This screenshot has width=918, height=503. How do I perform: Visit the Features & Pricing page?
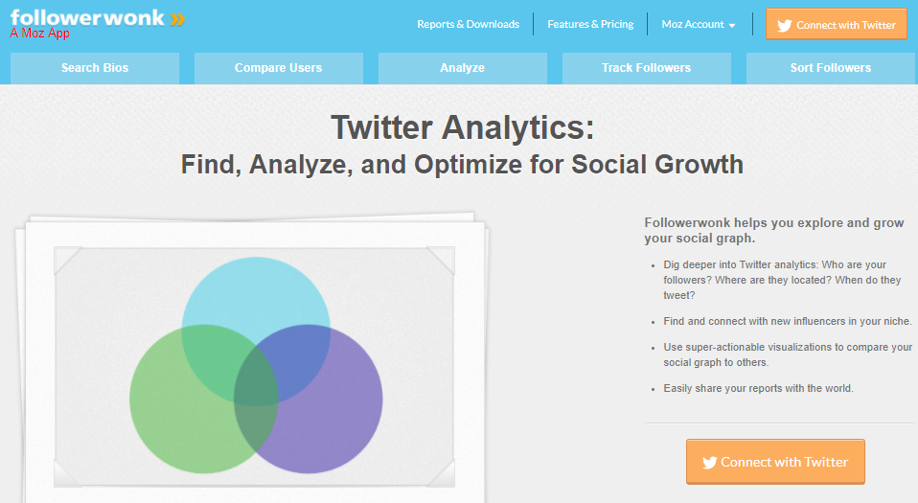590,25
